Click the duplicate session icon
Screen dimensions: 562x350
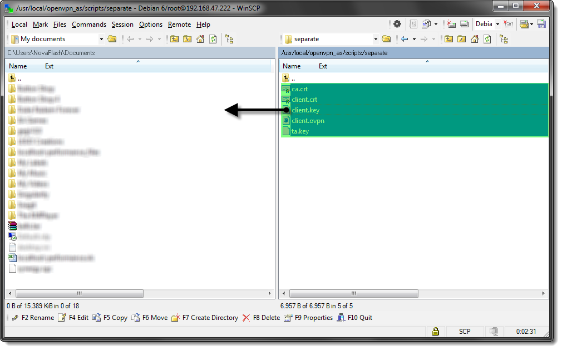pos(464,24)
